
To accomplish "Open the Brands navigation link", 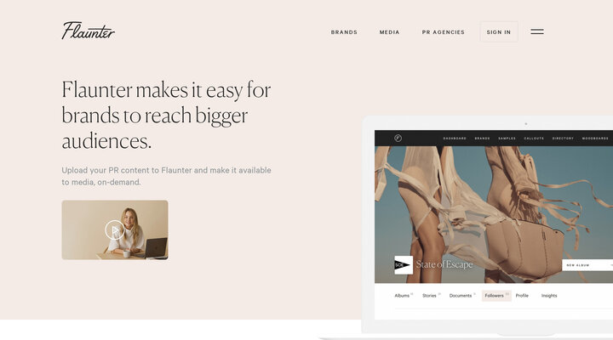I will (x=344, y=32).
